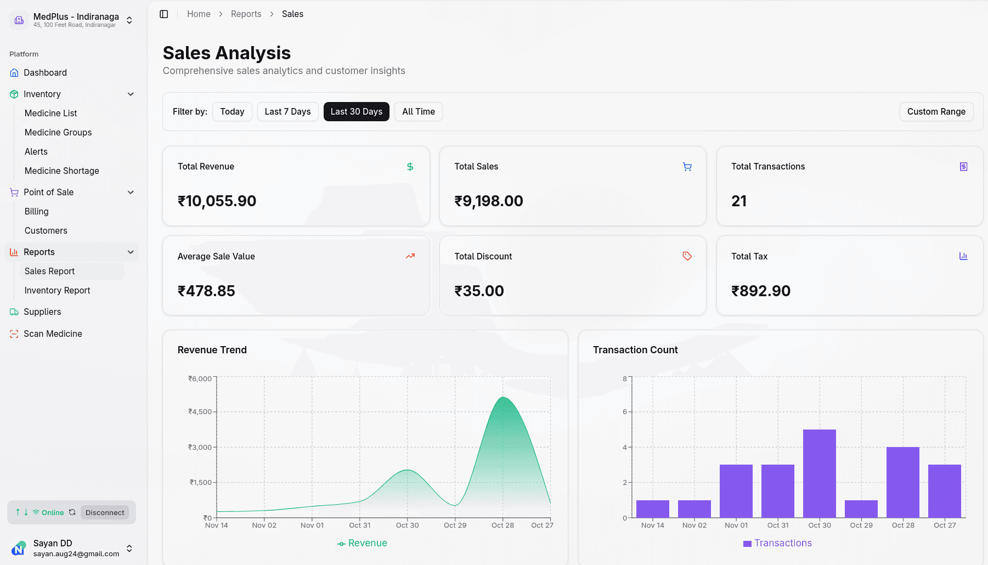Image resolution: width=988 pixels, height=565 pixels.
Task: Click the Scan Medicine scanner icon
Action: (14, 334)
